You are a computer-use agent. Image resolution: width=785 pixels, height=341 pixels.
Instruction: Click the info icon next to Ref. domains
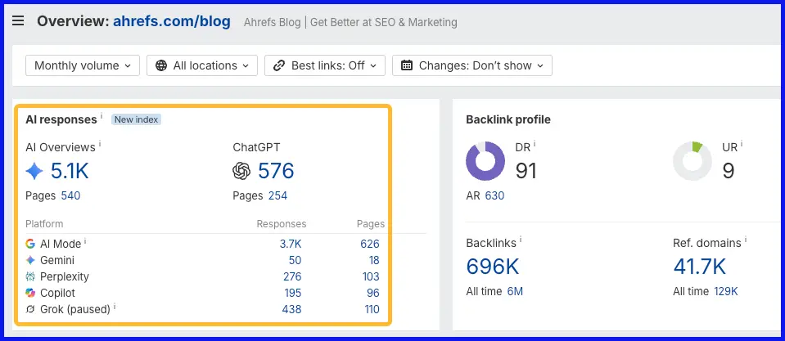[x=746, y=240]
